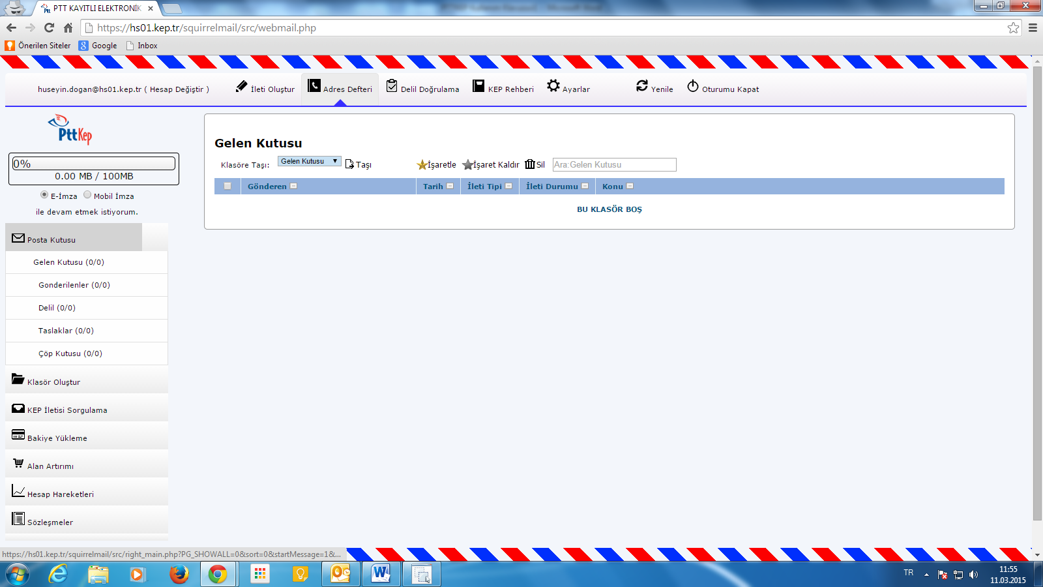Open the Klasöre Taşı folder dropdown
The width and height of the screenshot is (1043, 587).
[310, 161]
